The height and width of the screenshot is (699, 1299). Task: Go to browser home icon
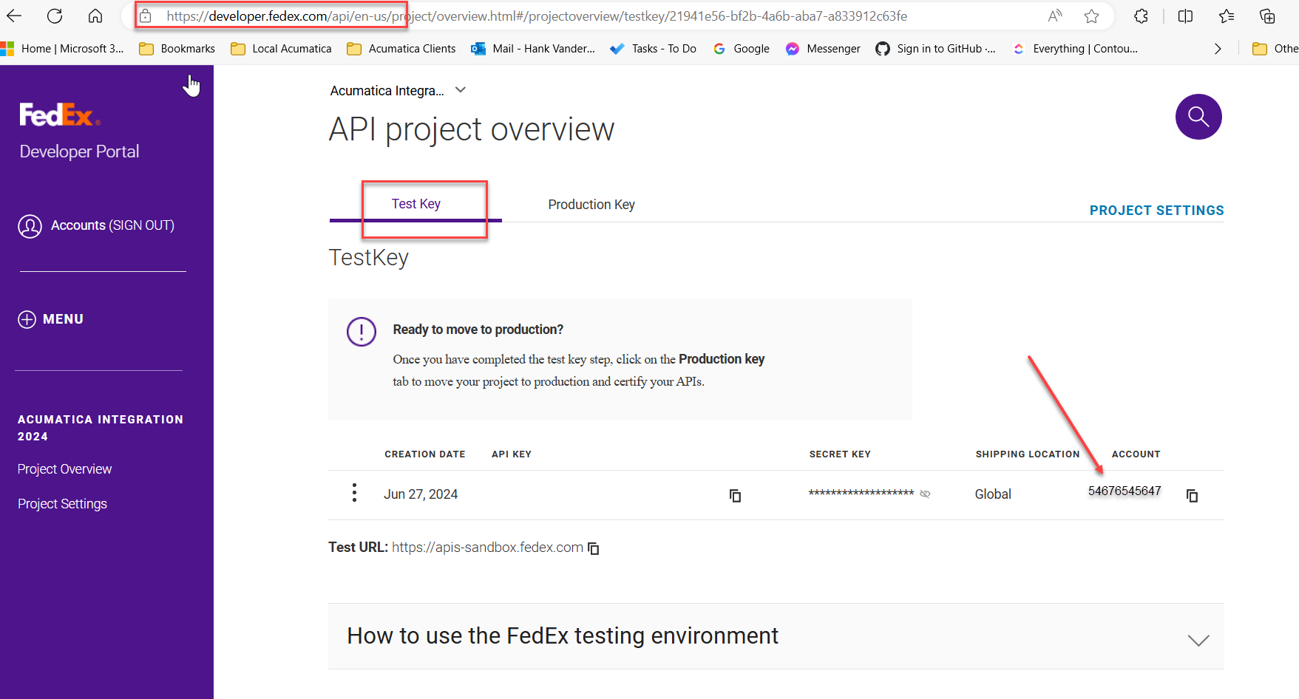tap(95, 16)
